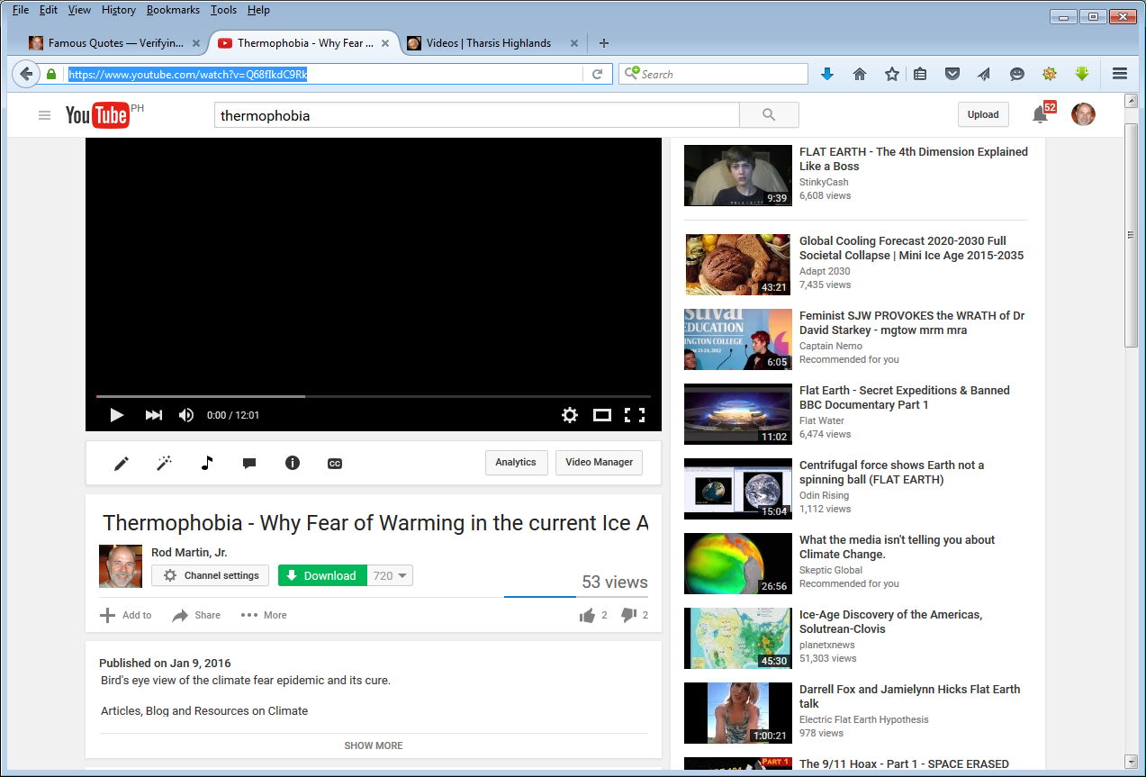Click the green Download button
This screenshot has height=777, width=1146.
(x=322, y=575)
